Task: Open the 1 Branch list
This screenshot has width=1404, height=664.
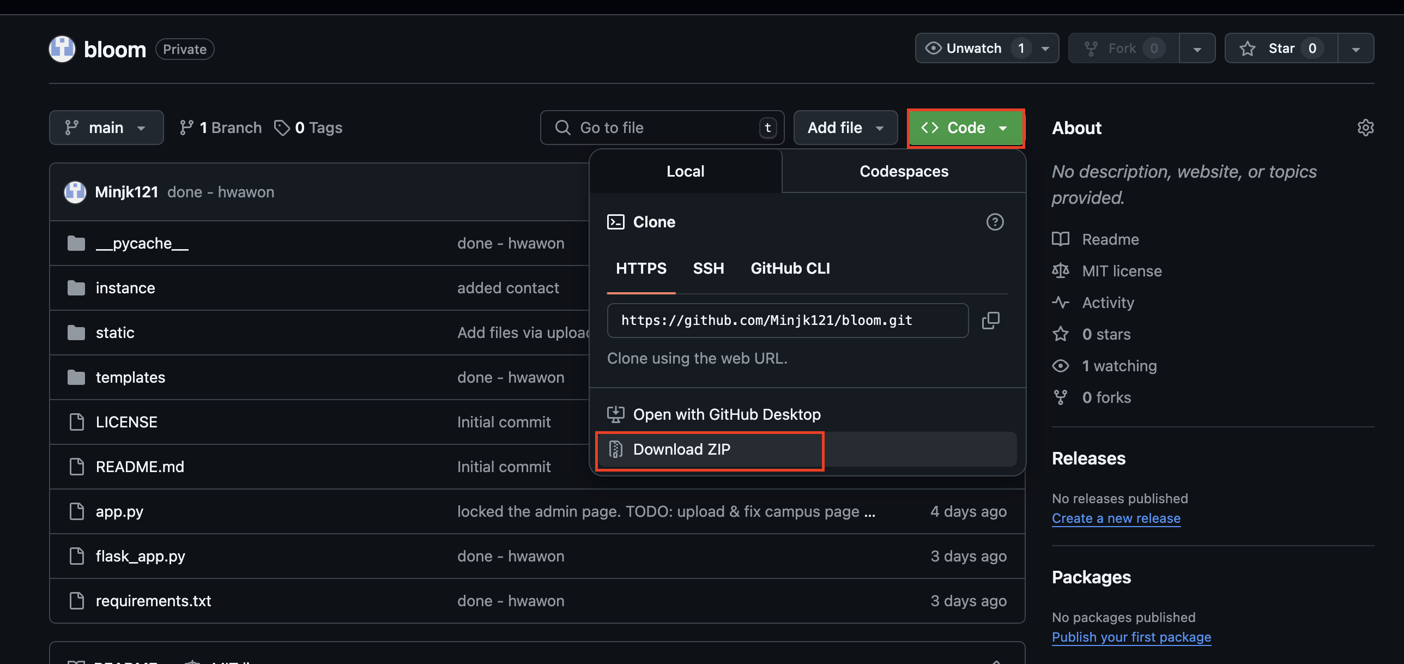Action: (221, 128)
